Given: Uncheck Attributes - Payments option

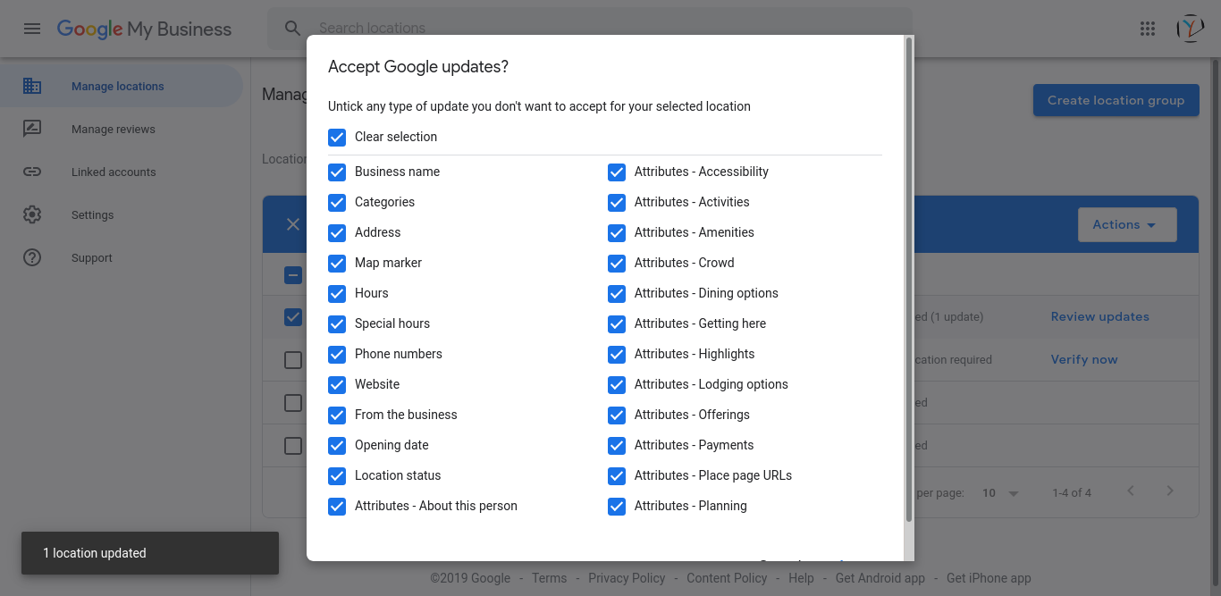Looking at the screenshot, I should click(x=617, y=445).
